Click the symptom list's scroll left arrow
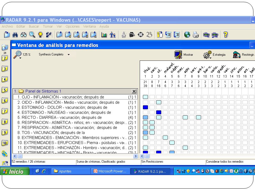The image size is (255, 191). pyautogui.click(x=15, y=156)
